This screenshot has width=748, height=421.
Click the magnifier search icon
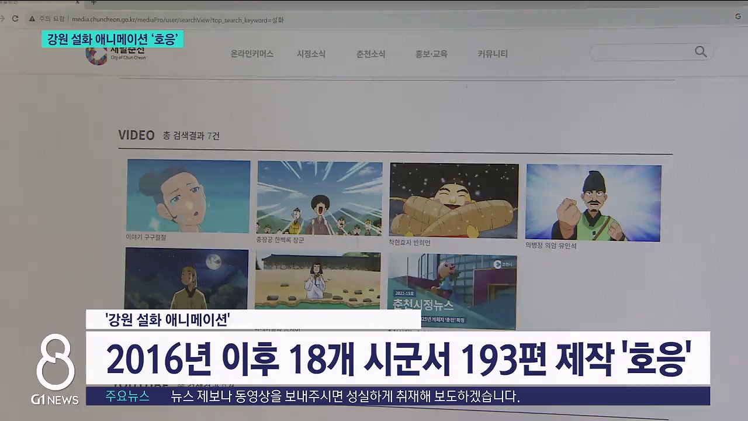click(x=701, y=52)
